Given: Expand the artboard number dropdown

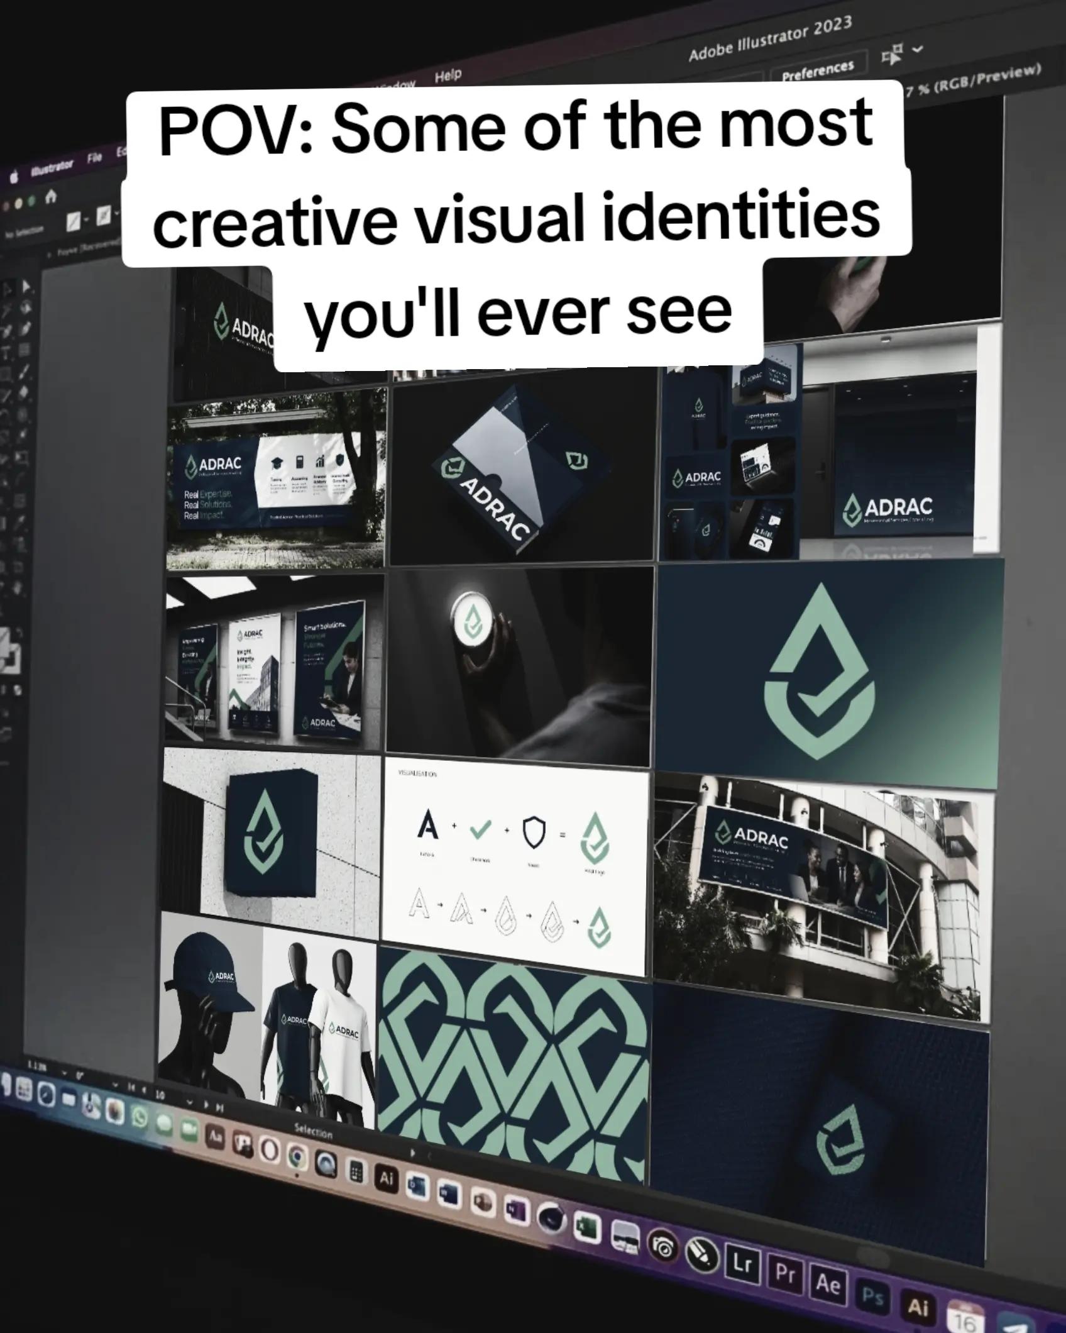Looking at the screenshot, I should pos(190,1102).
